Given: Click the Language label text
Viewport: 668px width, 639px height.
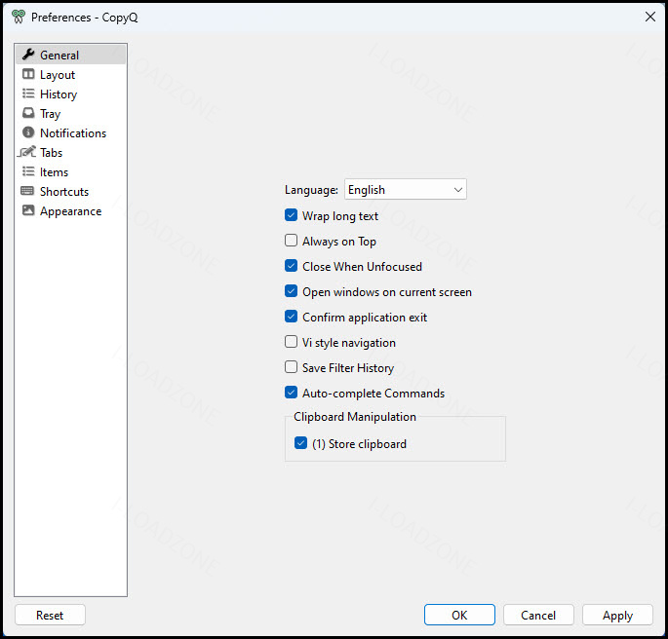Looking at the screenshot, I should [x=311, y=190].
